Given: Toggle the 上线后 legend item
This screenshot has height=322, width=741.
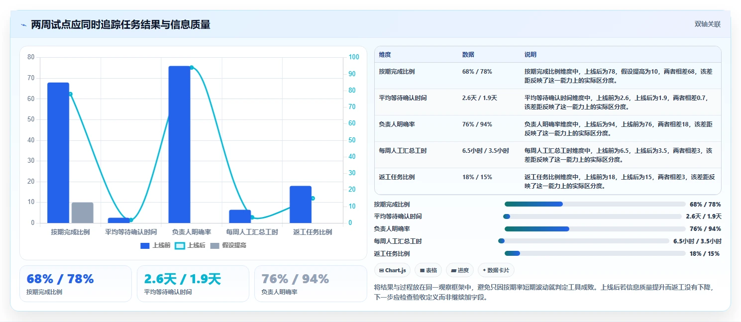Looking at the screenshot, I should pos(191,245).
